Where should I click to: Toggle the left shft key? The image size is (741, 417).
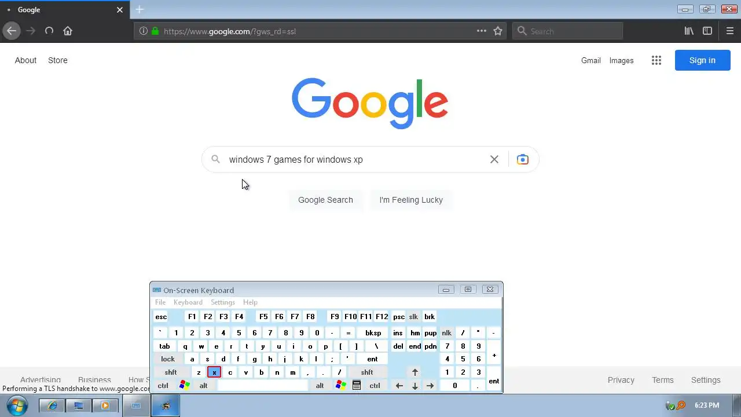tap(171, 372)
